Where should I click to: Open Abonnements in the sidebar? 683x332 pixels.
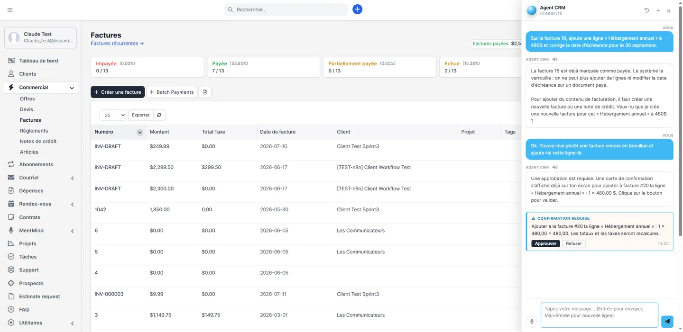point(36,164)
